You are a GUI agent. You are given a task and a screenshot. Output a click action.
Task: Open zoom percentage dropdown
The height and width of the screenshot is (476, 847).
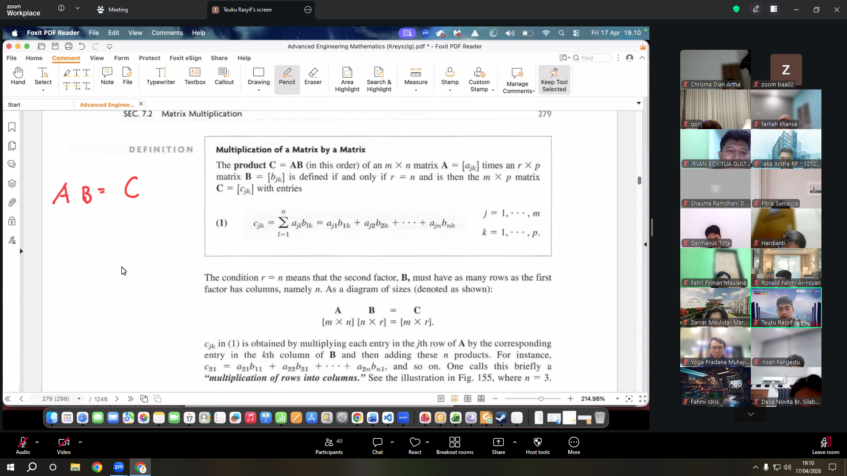click(617, 399)
